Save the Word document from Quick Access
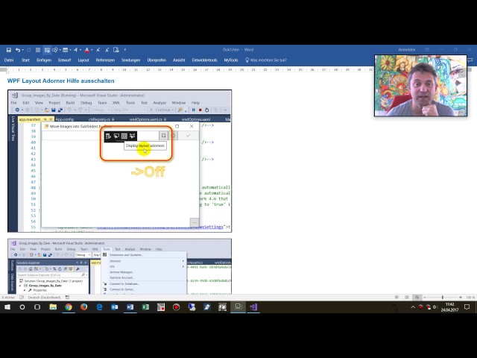 tap(9, 50)
